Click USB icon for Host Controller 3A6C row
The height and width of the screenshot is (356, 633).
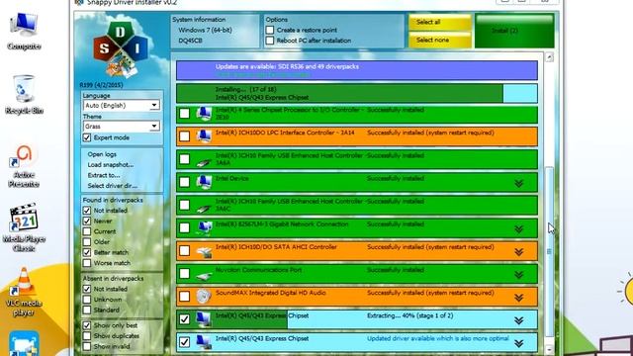pos(204,208)
